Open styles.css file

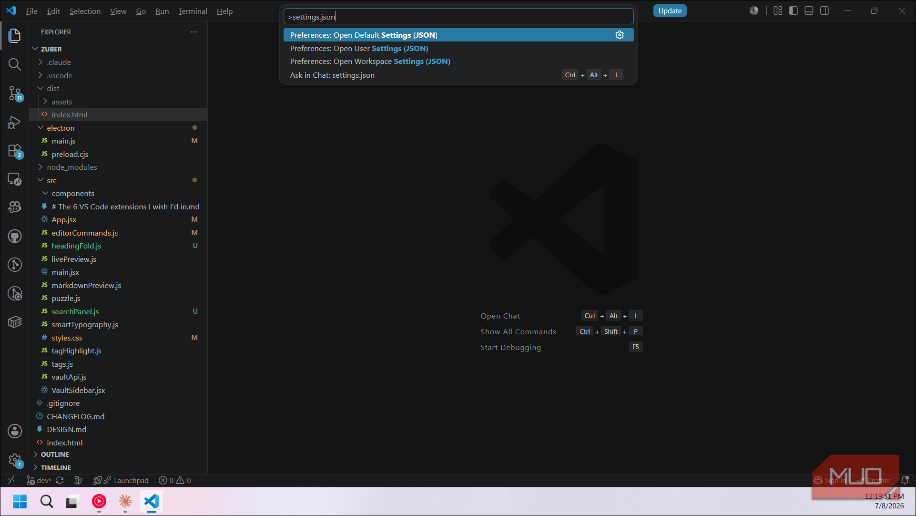coord(118,338)
